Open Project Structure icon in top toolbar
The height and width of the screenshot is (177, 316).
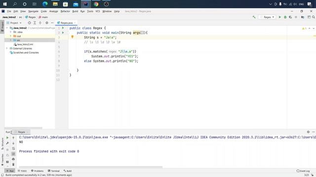point(303,17)
